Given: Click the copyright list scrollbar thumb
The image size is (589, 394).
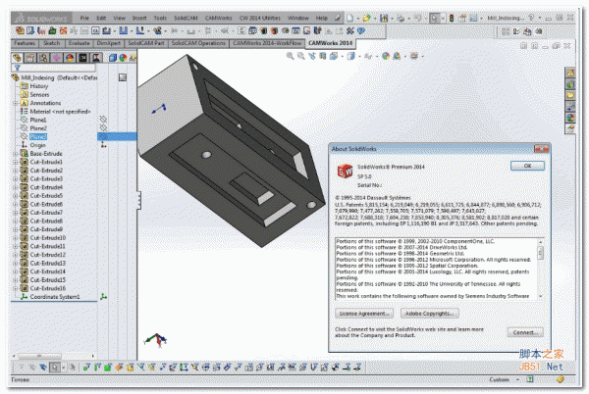Looking at the screenshot, I should click(x=541, y=253).
